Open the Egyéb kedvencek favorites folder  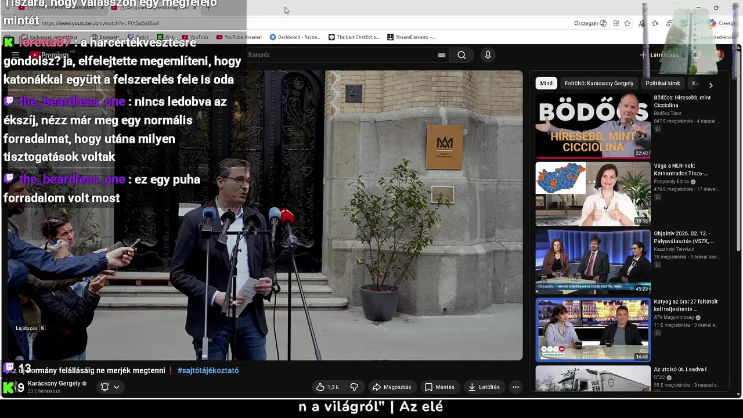(713, 37)
